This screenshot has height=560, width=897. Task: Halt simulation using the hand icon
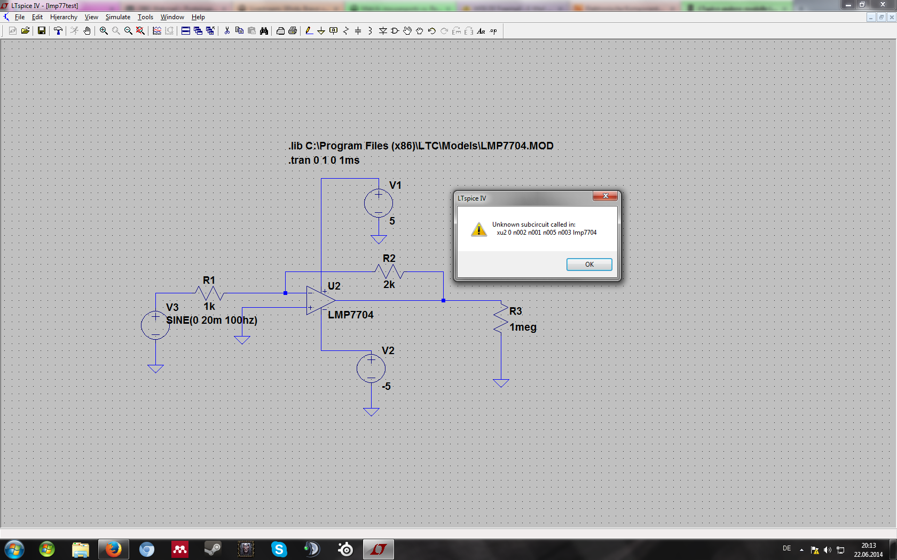[x=87, y=31]
